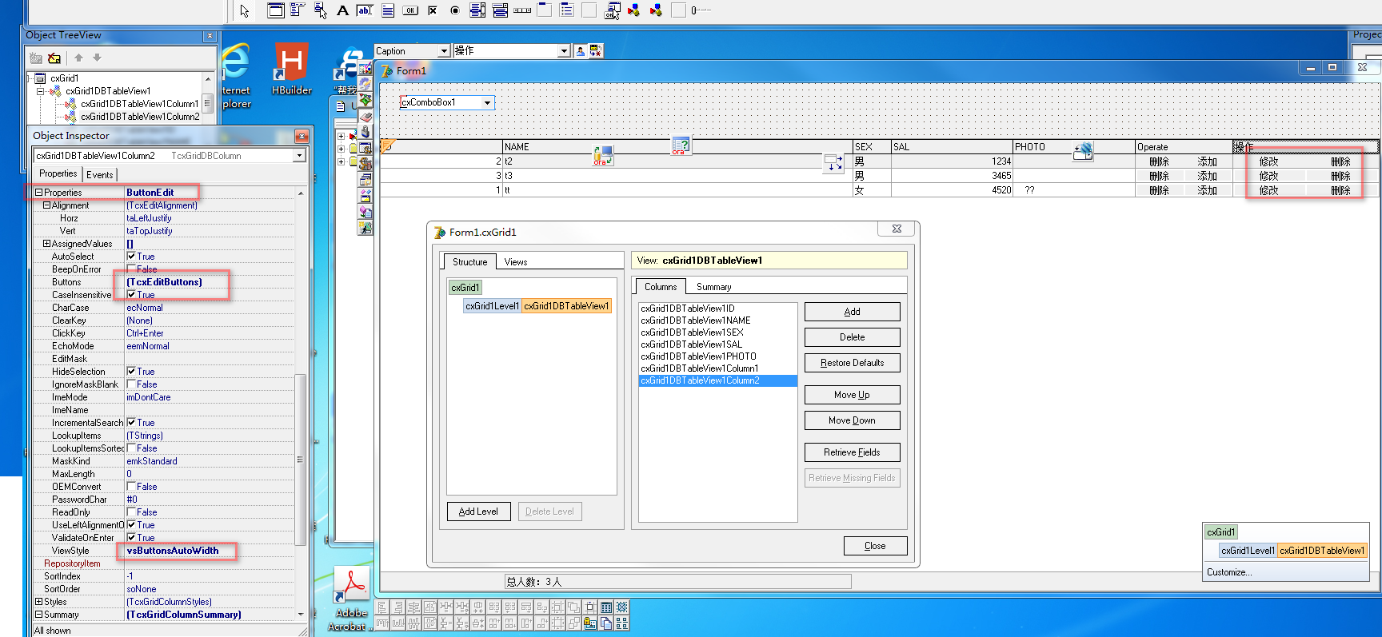
Task: Toggle the ReadOnly checkbox
Action: pyautogui.click(x=131, y=512)
